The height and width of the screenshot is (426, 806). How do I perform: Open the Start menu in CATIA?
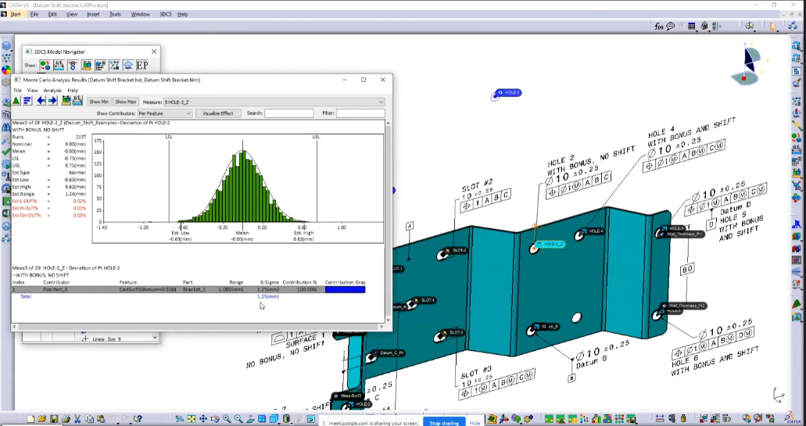[x=16, y=14]
